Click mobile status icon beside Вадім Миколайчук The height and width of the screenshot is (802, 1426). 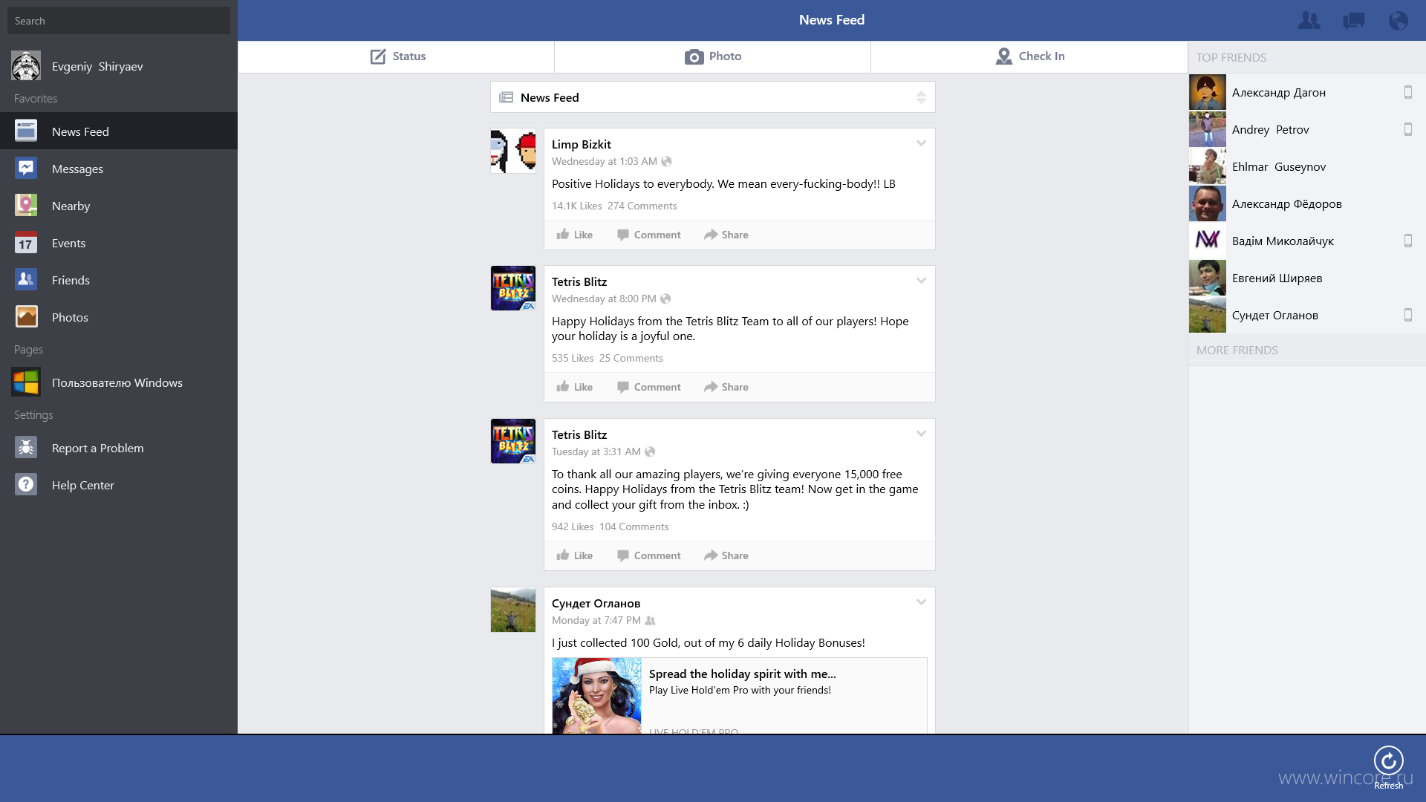[1407, 241]
